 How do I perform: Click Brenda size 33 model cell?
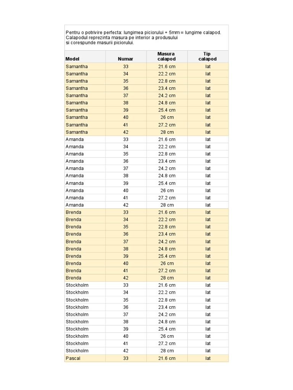pos(85,212)
